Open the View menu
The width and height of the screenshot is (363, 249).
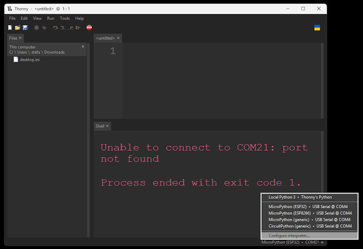click(x=37, y=18)
